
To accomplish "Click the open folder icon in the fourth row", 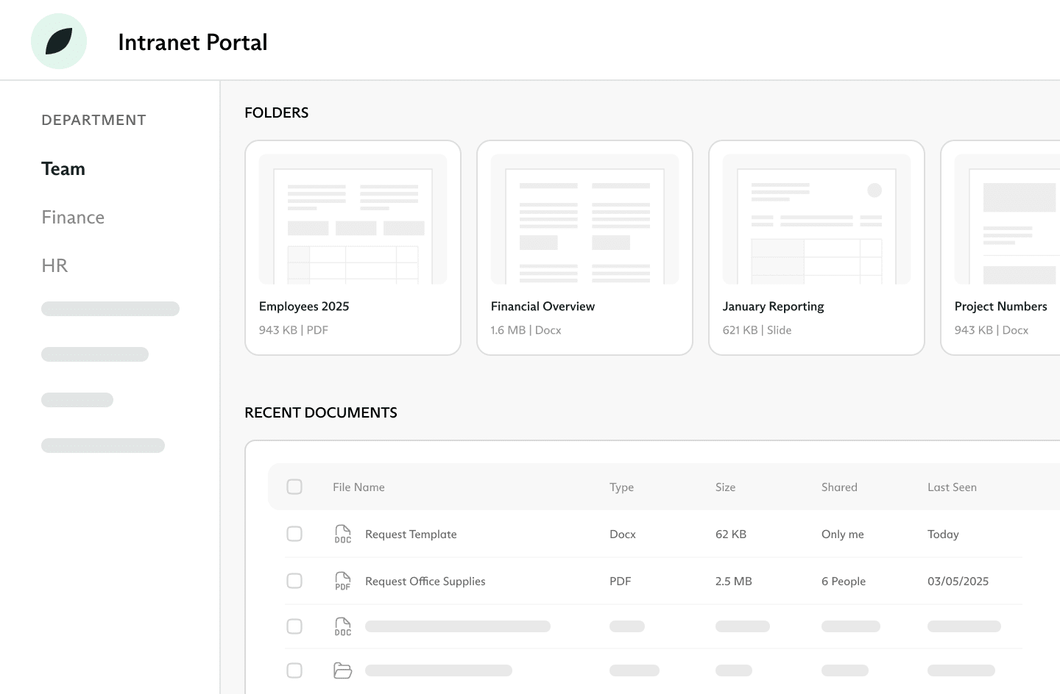I will tap(342, 670).
